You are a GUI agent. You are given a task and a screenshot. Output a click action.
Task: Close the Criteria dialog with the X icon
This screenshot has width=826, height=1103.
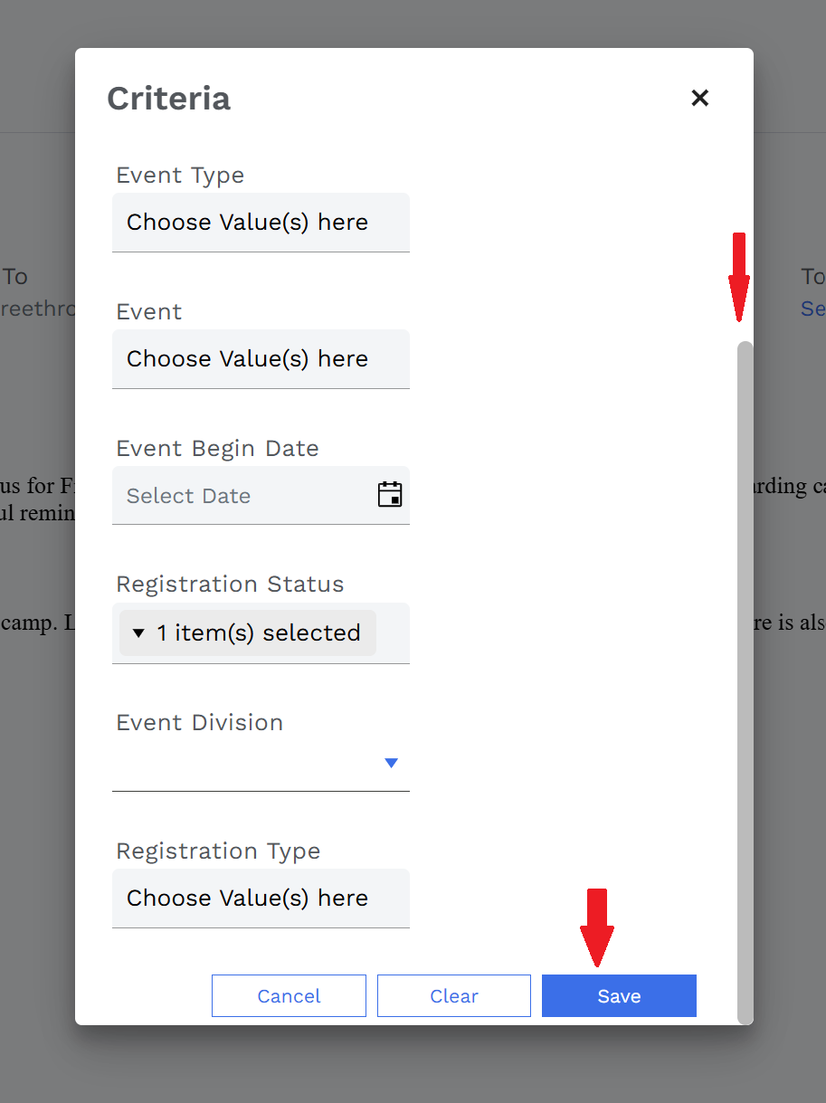pos(699,98)
